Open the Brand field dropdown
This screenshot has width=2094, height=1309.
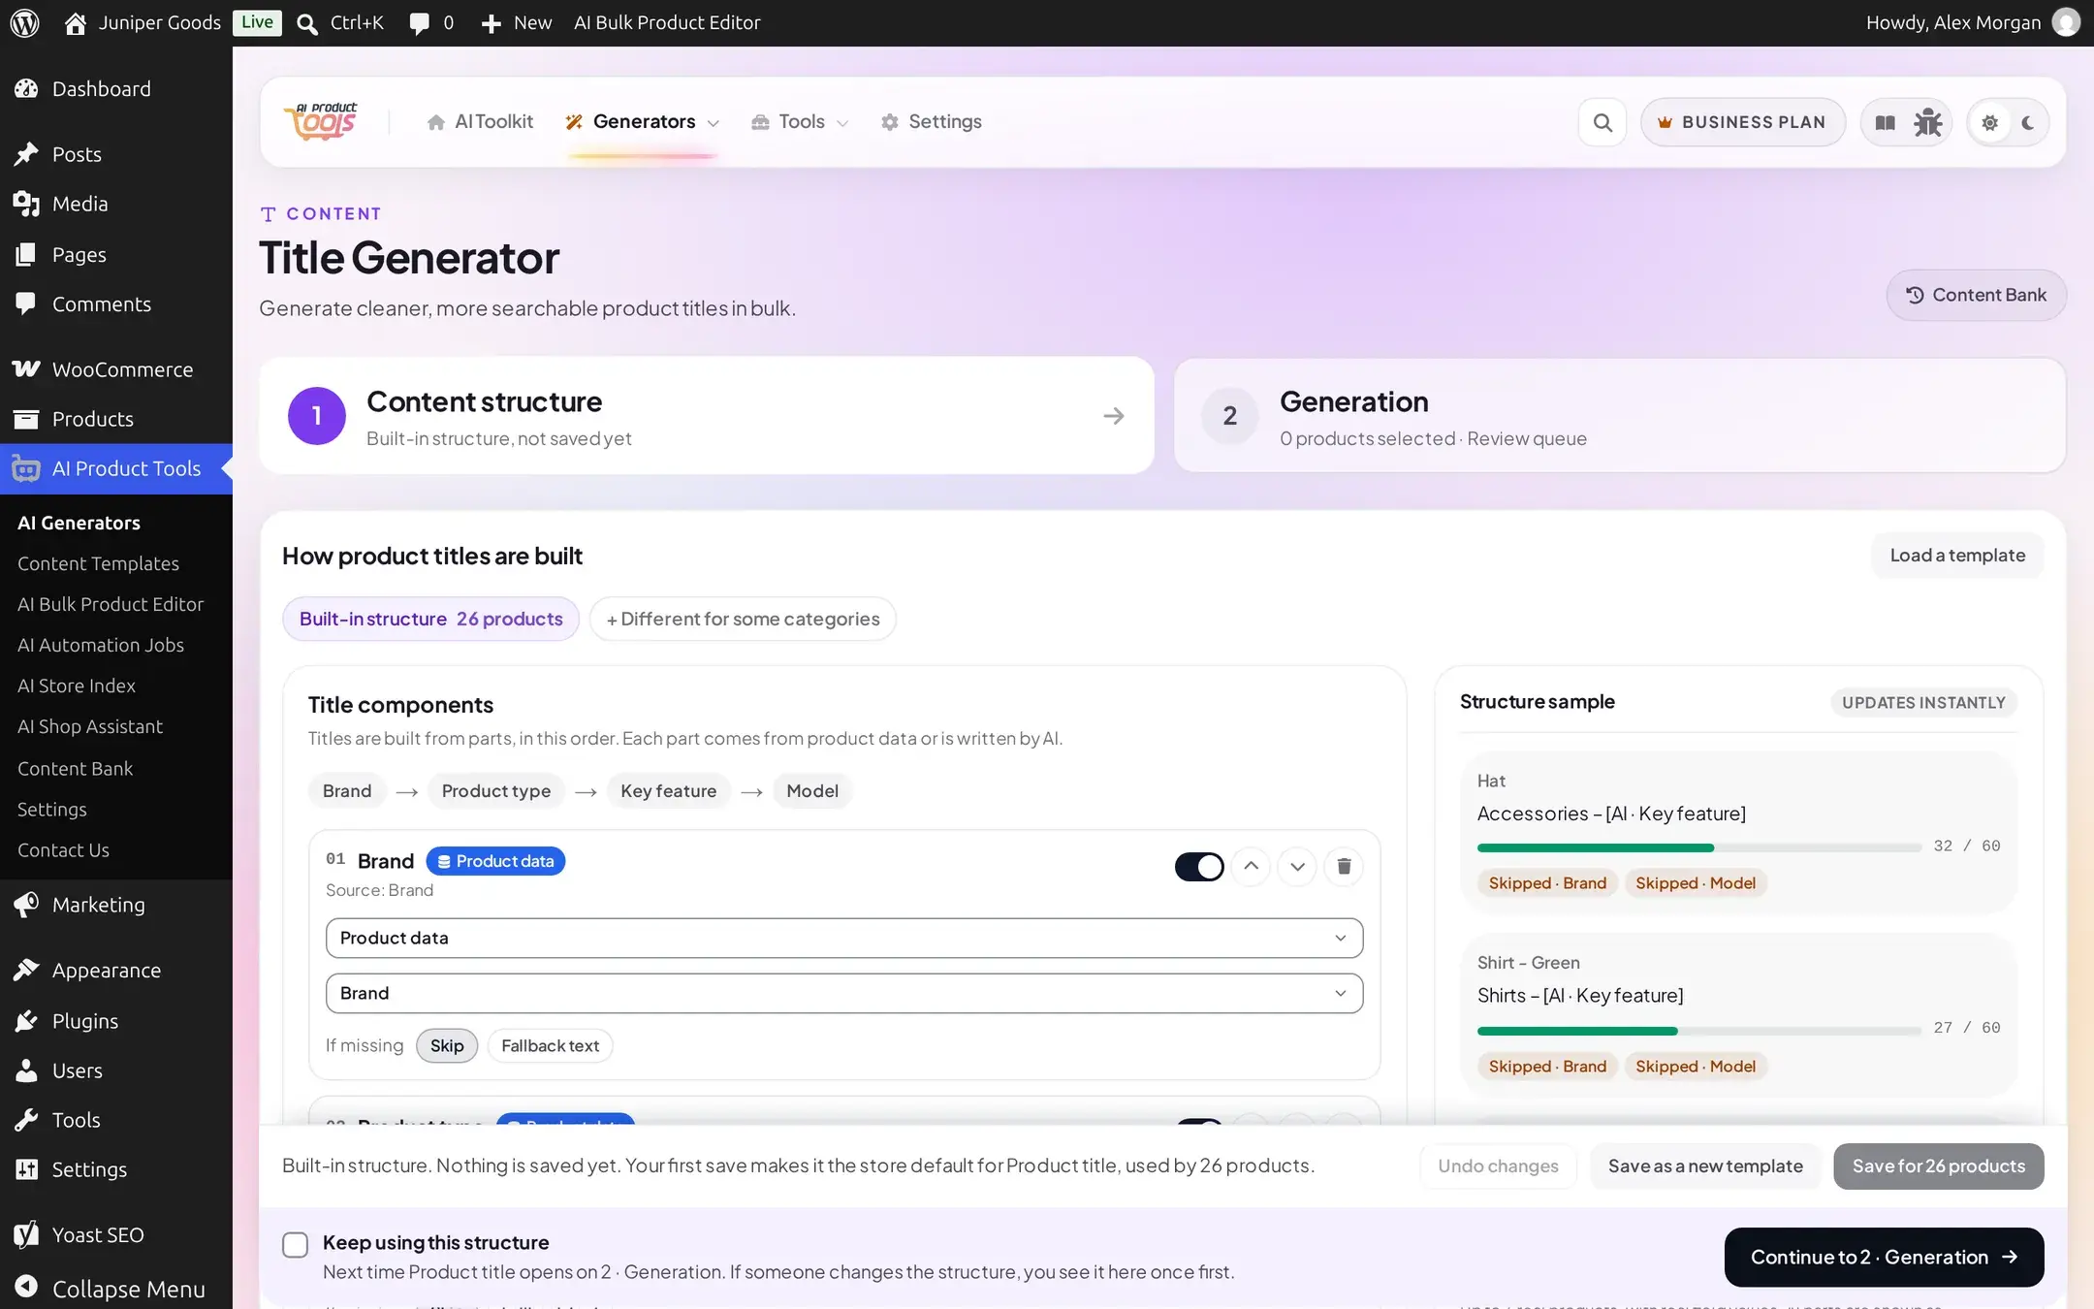click(844, 993)
